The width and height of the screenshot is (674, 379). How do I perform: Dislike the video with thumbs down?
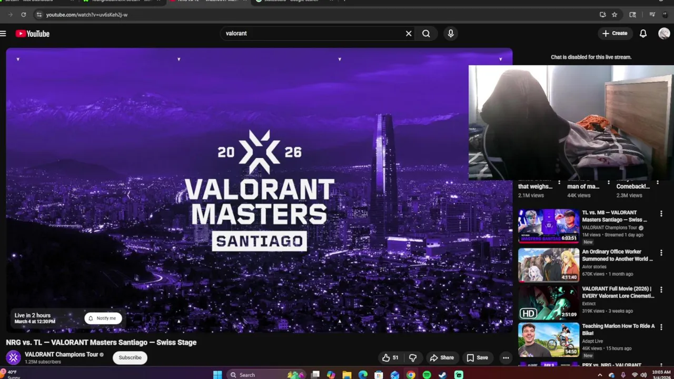click(413, 358)
